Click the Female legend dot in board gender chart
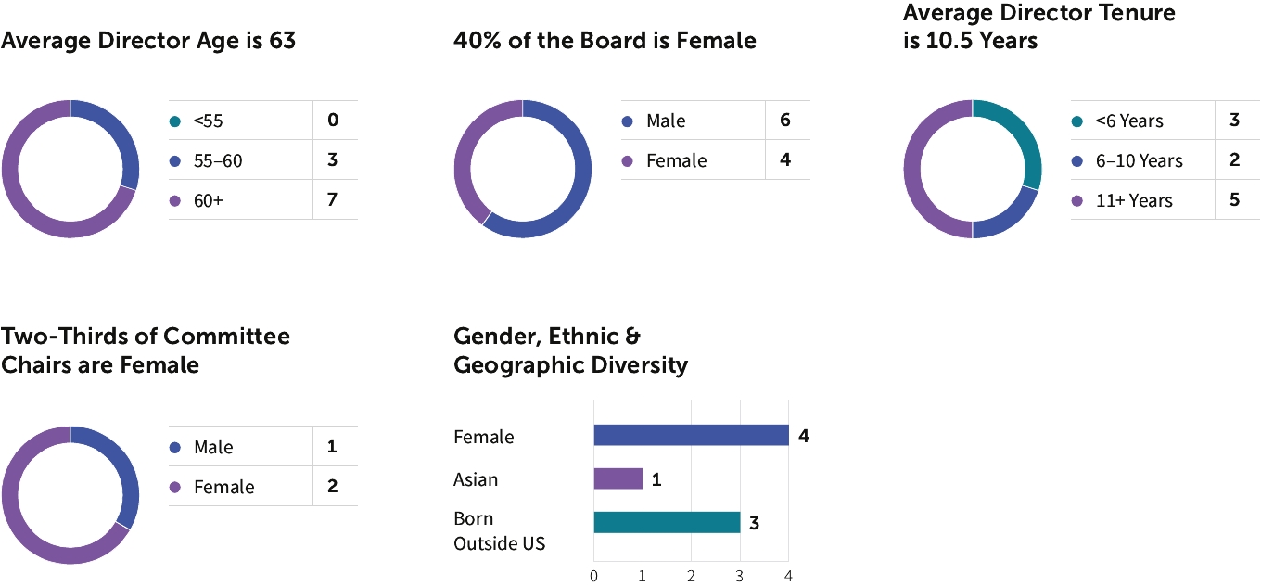 627,160
